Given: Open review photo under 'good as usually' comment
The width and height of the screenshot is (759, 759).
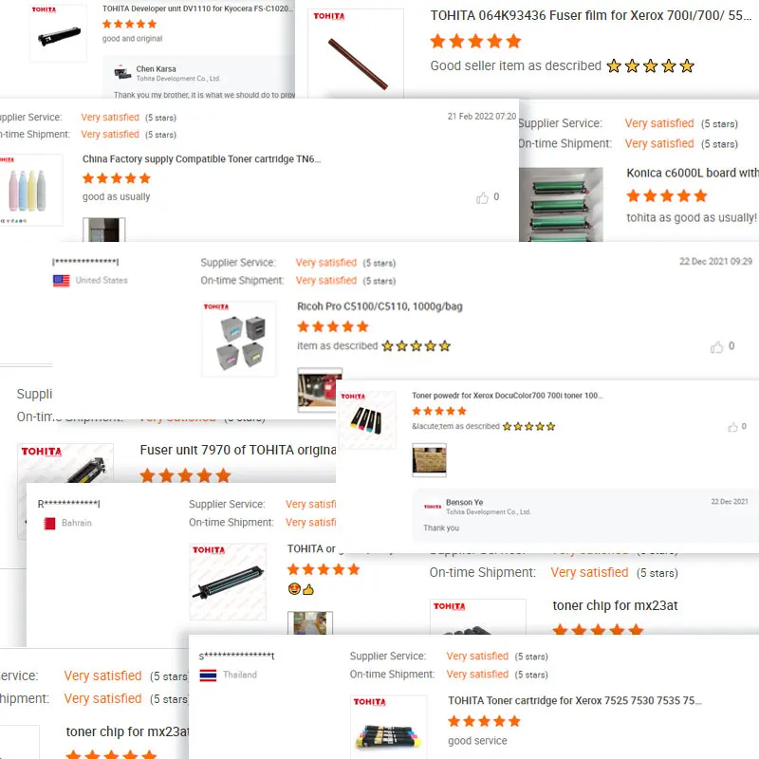Looking at the screenshot, I should [104, 230].
